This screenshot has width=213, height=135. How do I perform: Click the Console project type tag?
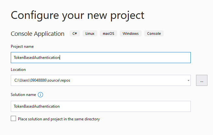coord(154,34)
